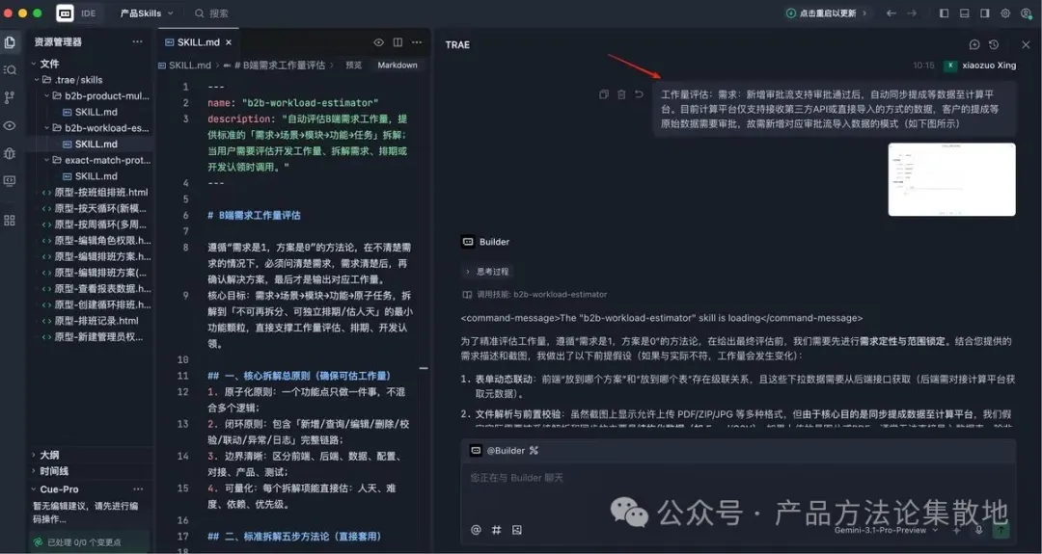
Task: Toggle editor preview with eye icon
Action: [x=378, y=42]
